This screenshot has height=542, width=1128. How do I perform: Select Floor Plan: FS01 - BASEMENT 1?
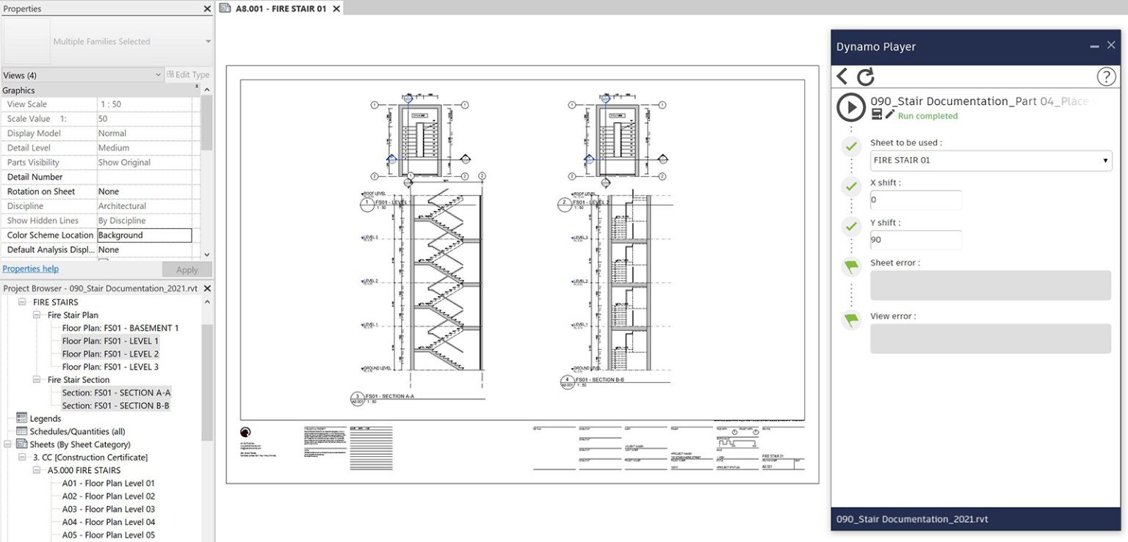[x=120, y=328]
